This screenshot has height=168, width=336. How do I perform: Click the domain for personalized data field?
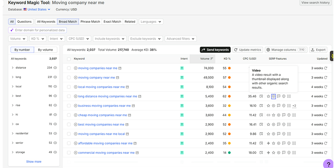pyautogui.click(x=37, y=30)
